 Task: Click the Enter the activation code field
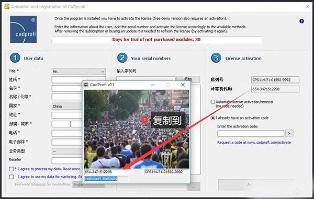click(251, 134)
